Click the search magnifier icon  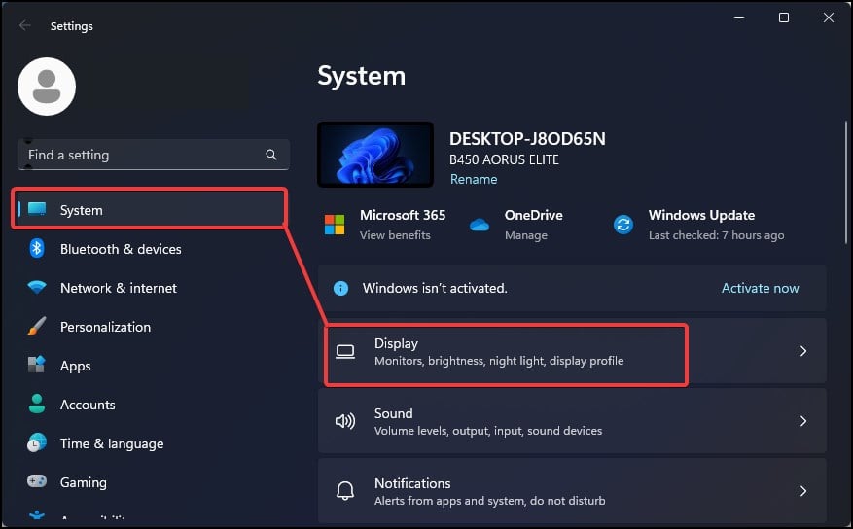tap(271, 155)
